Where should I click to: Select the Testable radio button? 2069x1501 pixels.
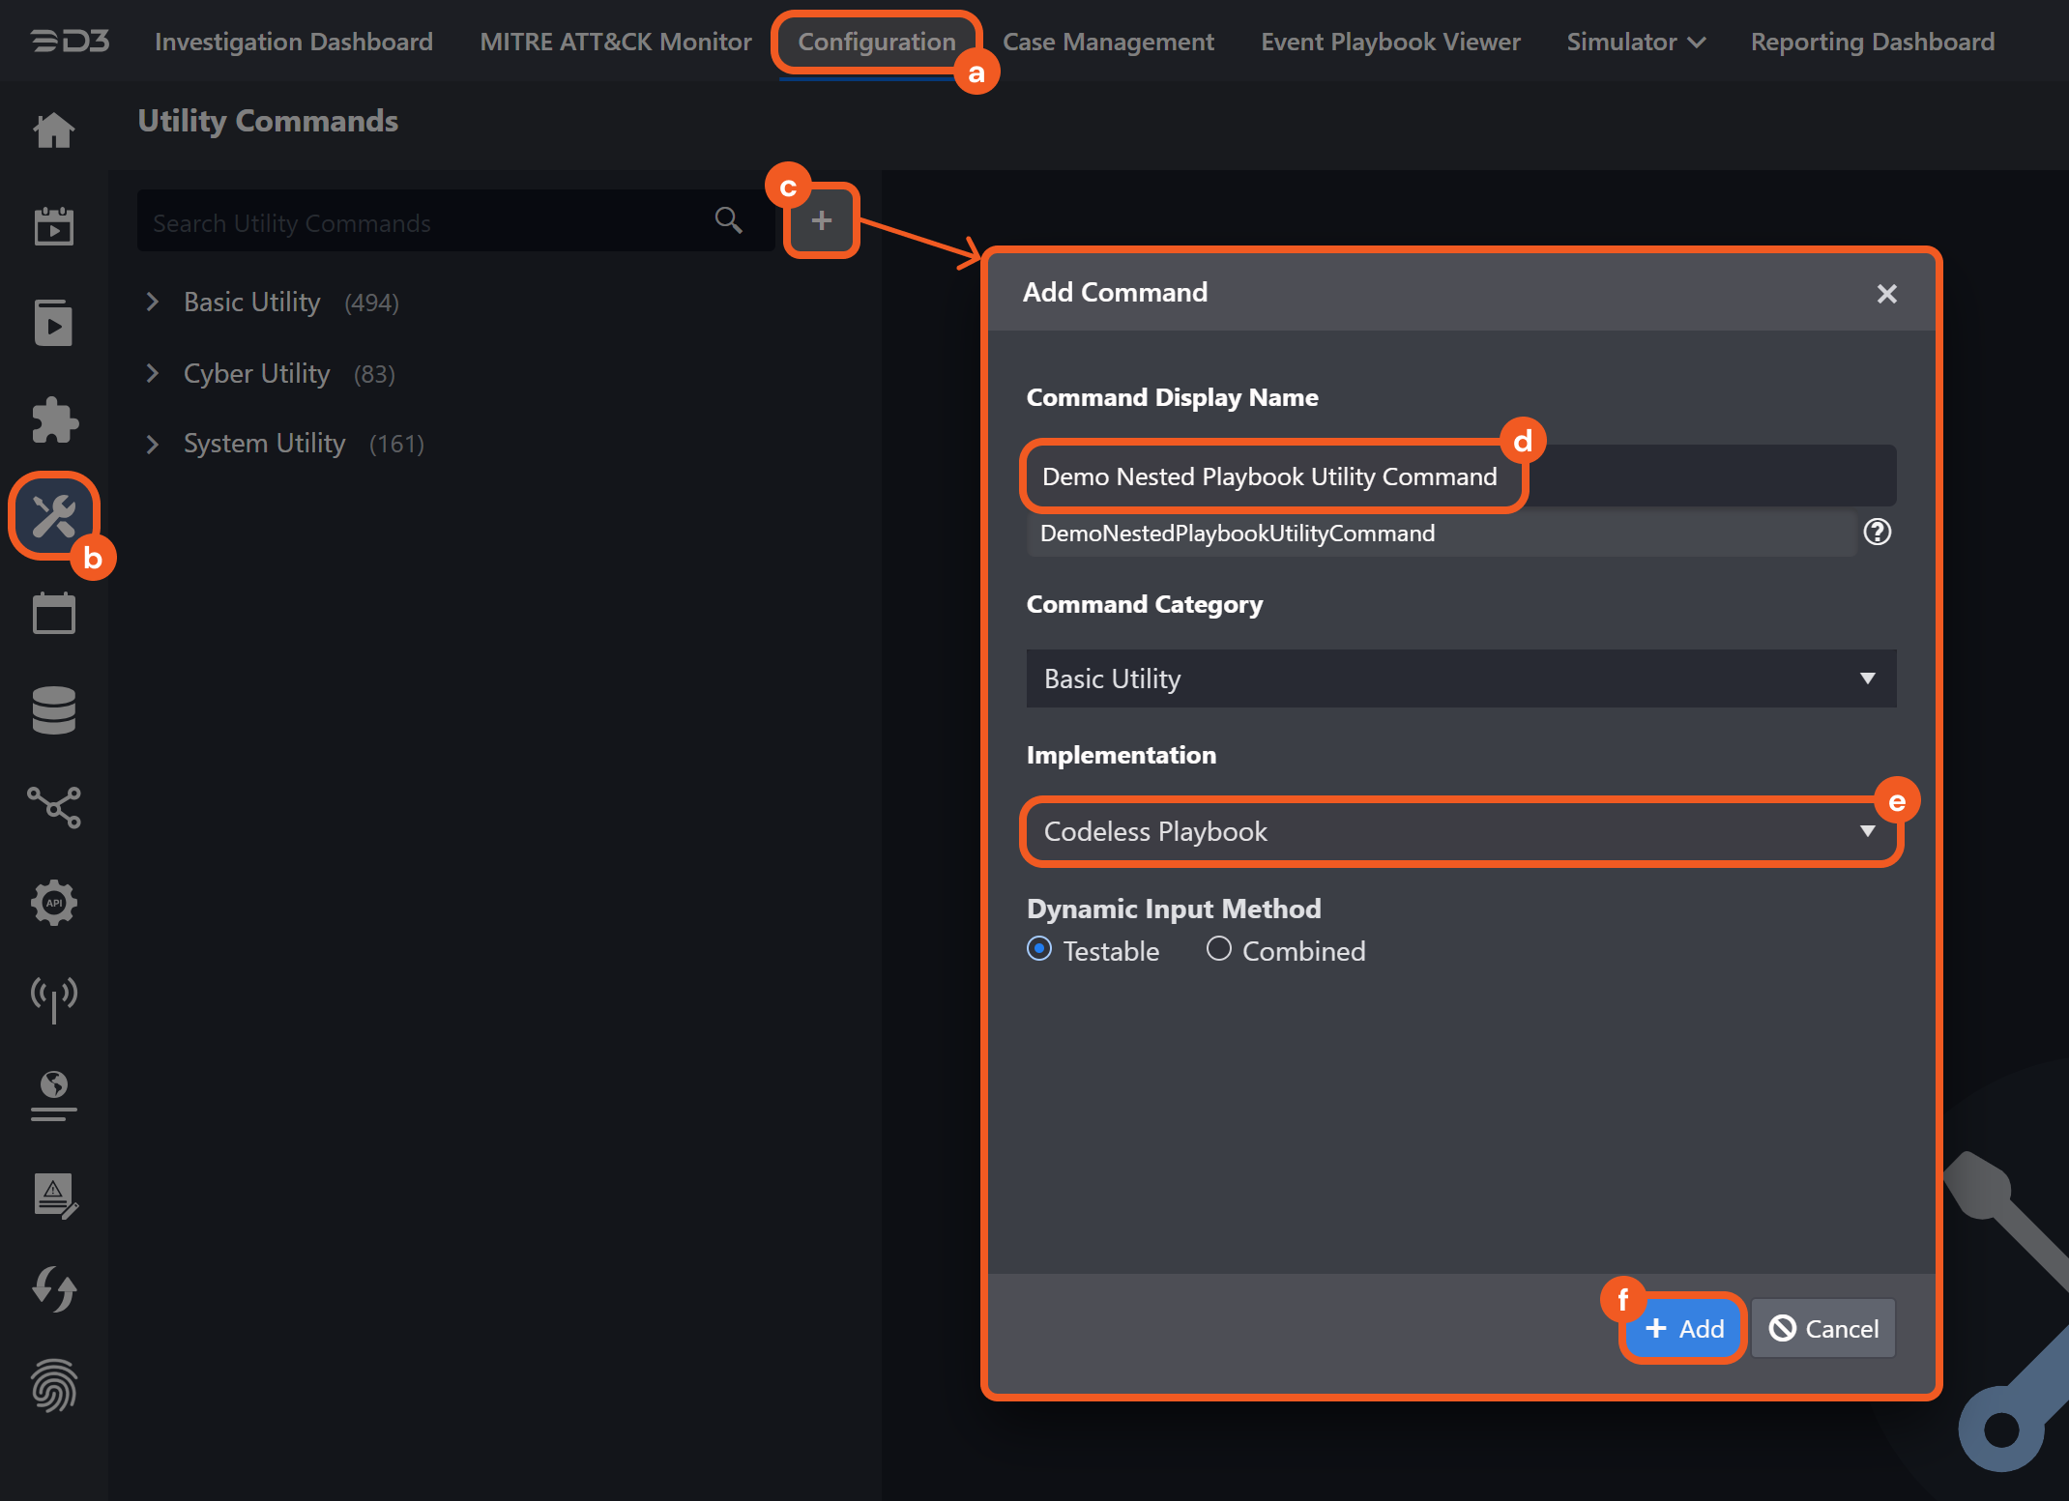click(1039, 949)
